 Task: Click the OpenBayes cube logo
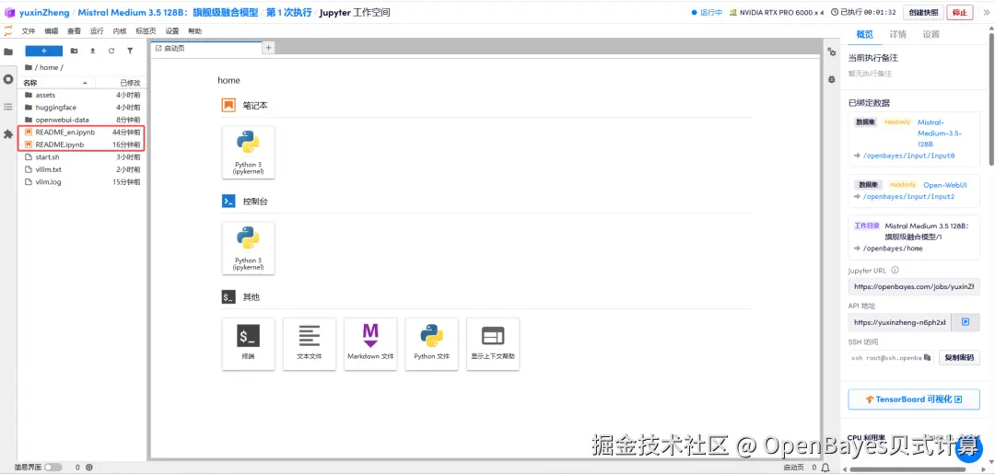[x=9, y=12]
